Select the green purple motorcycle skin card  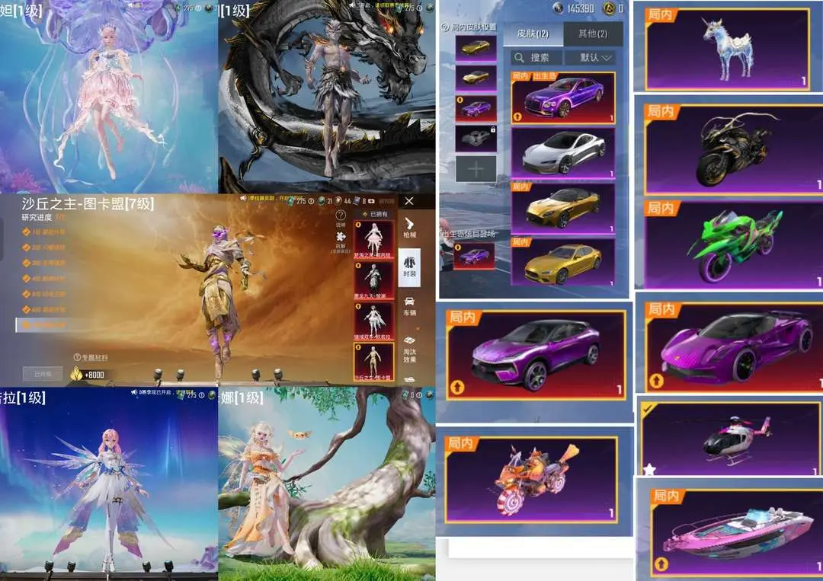734,245
